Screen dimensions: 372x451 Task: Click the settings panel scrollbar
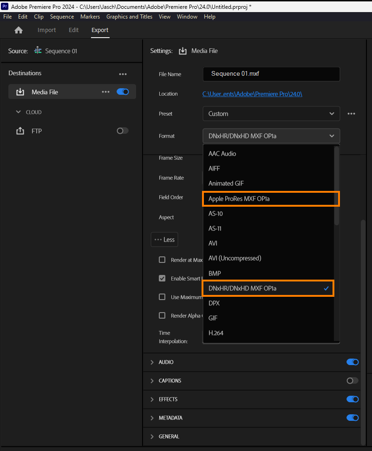(x=363, y=332)
